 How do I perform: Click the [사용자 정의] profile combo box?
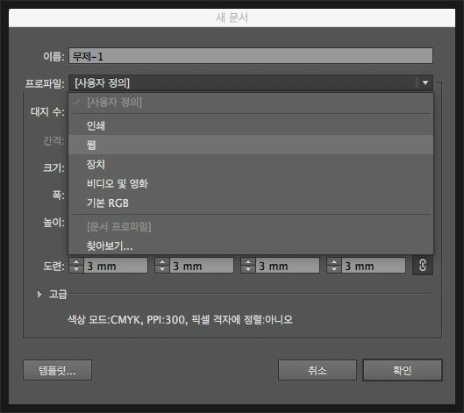(251, 82)
